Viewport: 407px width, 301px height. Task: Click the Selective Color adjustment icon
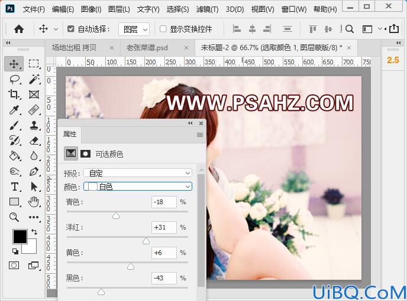(x=71, y=153)
